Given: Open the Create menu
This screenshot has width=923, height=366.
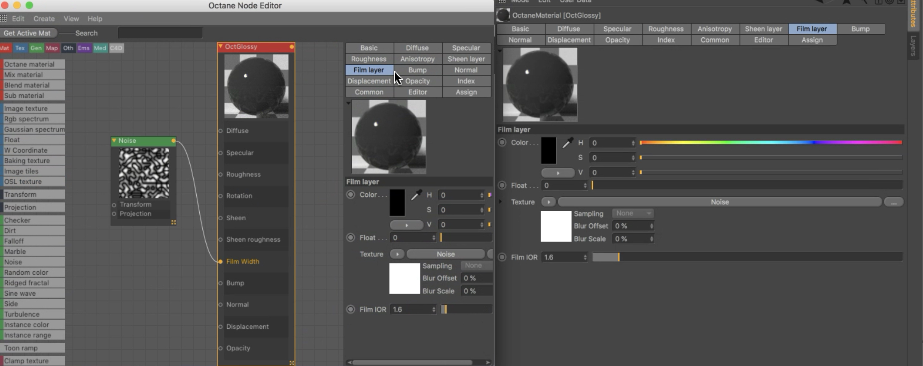Looking at the screenshot, I should click(x=44, y=19).
